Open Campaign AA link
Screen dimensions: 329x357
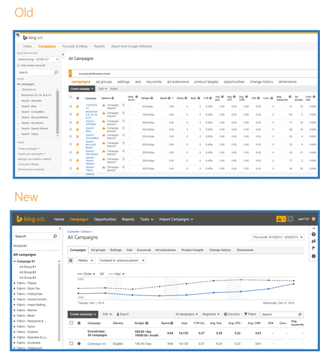97,343
